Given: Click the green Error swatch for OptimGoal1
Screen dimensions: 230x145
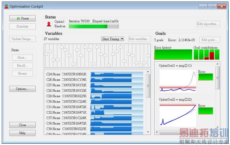Looking at the screenshot, I should coord(206,77).
